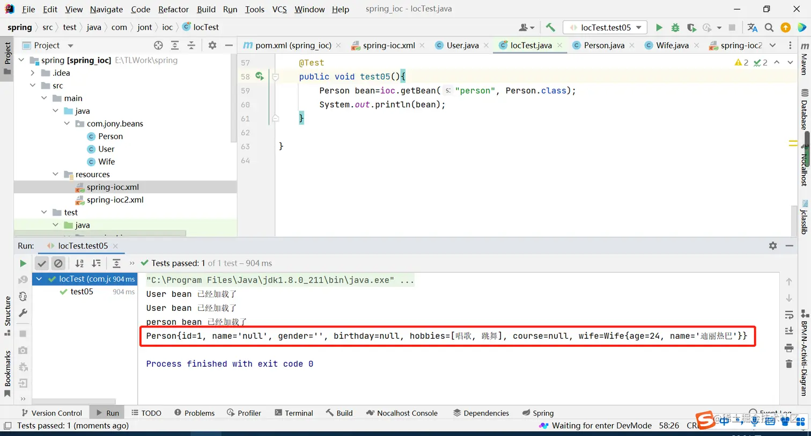Toggle the Structure tool window stripe
Image resolution: width=811 pixels, height=436 pixels.
8,316
